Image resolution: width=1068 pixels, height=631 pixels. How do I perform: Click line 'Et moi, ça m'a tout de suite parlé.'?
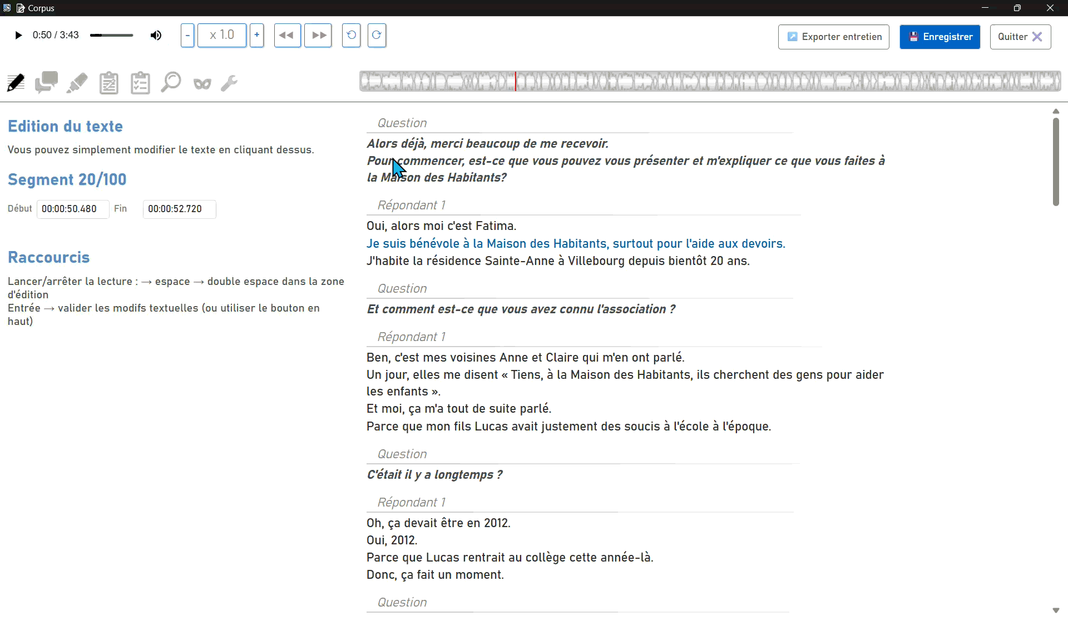click(x=459, y=409)
